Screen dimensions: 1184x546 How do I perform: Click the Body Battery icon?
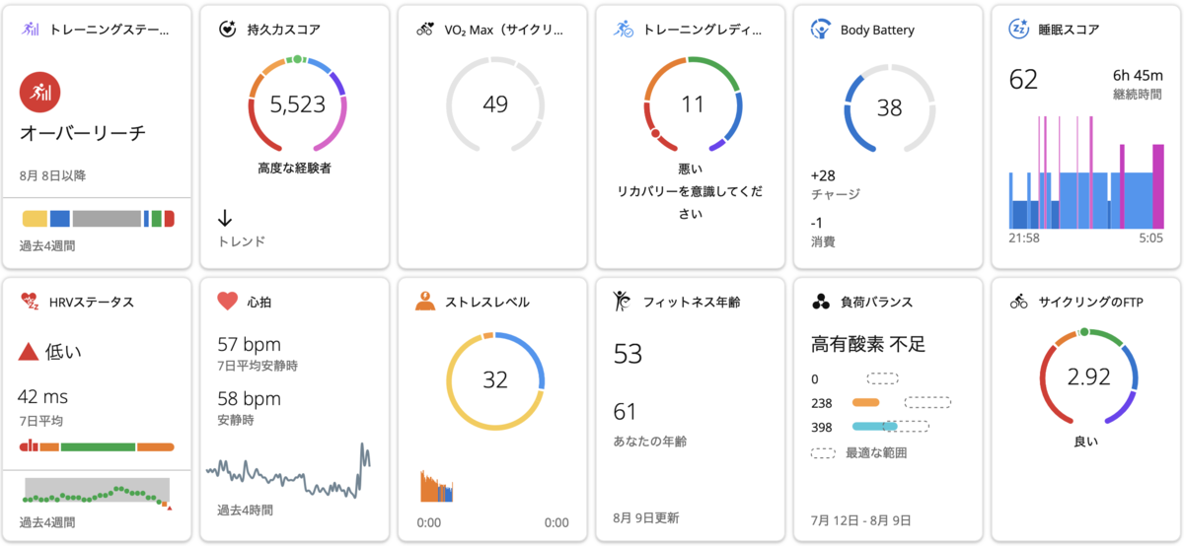(x=820, y=30)
